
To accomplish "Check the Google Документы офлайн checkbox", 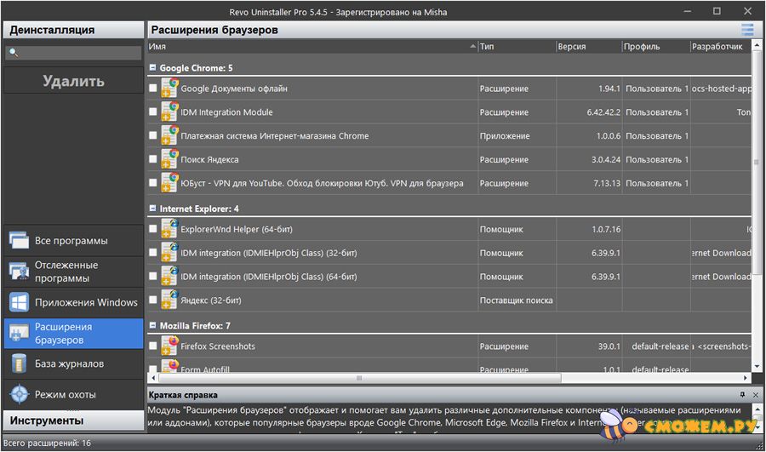I will tap(153, 89).
